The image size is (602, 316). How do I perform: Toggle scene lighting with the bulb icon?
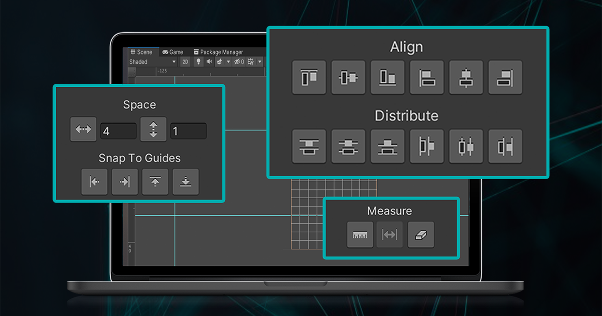click(x=199, y=61)
